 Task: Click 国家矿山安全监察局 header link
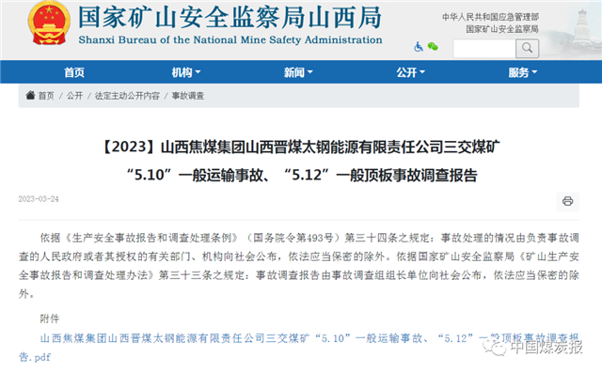[x=502, y=29]
